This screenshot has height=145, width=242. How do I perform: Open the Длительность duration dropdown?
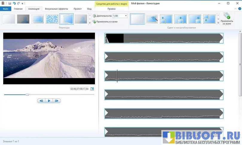pos(126,16)
